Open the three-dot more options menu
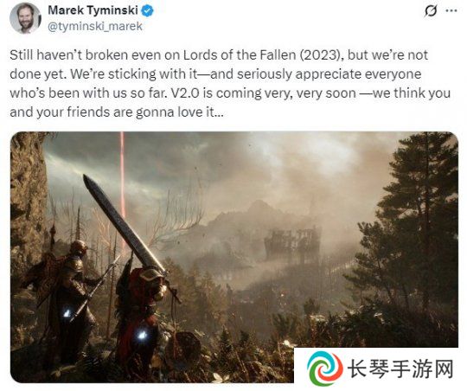This screenshot has height=391, width=467. point(451,10)
